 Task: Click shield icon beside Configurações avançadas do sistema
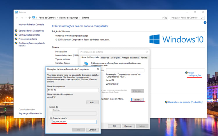pos(16,43)
